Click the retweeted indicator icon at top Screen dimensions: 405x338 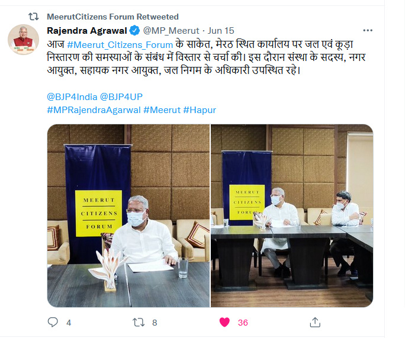tap(34, 17)
